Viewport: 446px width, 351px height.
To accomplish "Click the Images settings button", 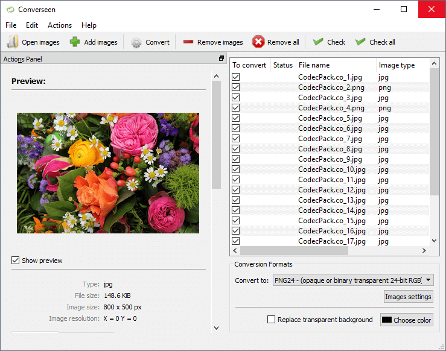I will (408, 297).
